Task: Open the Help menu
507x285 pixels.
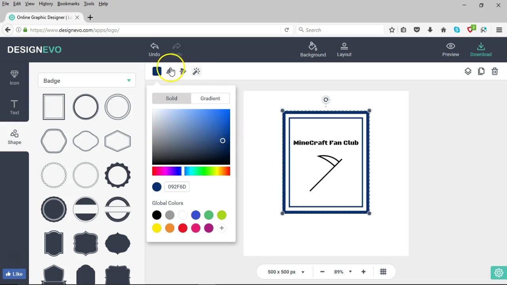Action: tap(103, 4)
